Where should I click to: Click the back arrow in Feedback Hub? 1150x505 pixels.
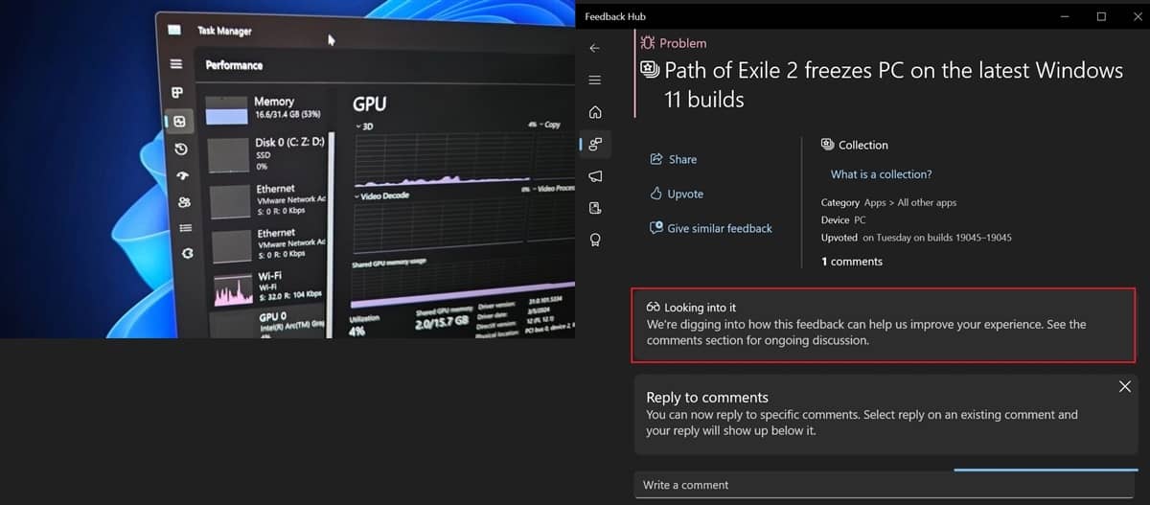(594, 48)
